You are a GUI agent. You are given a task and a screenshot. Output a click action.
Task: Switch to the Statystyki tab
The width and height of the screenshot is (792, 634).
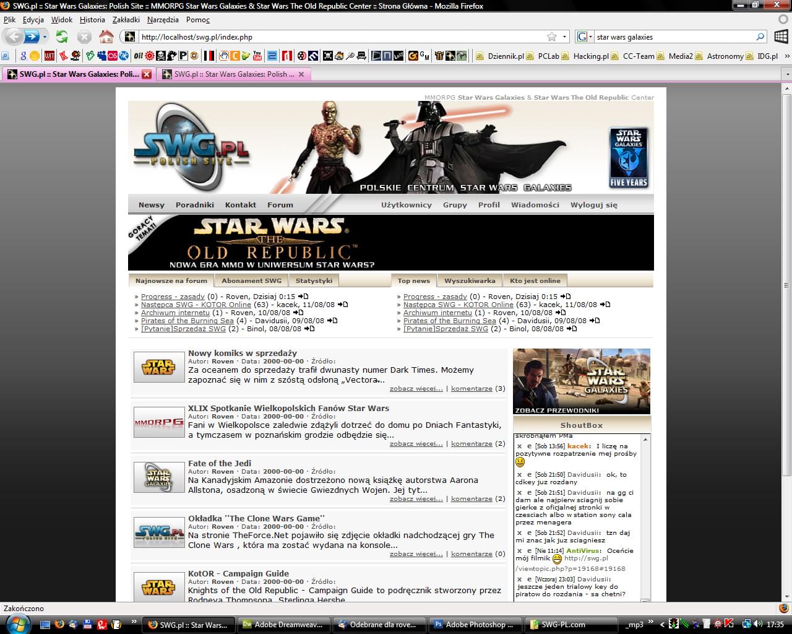coord(314,280)
